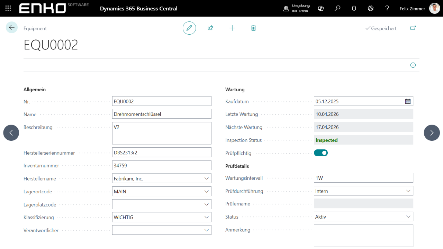Open Felix Zimmer user profile

pyautogui.click(x=434, y=8)
